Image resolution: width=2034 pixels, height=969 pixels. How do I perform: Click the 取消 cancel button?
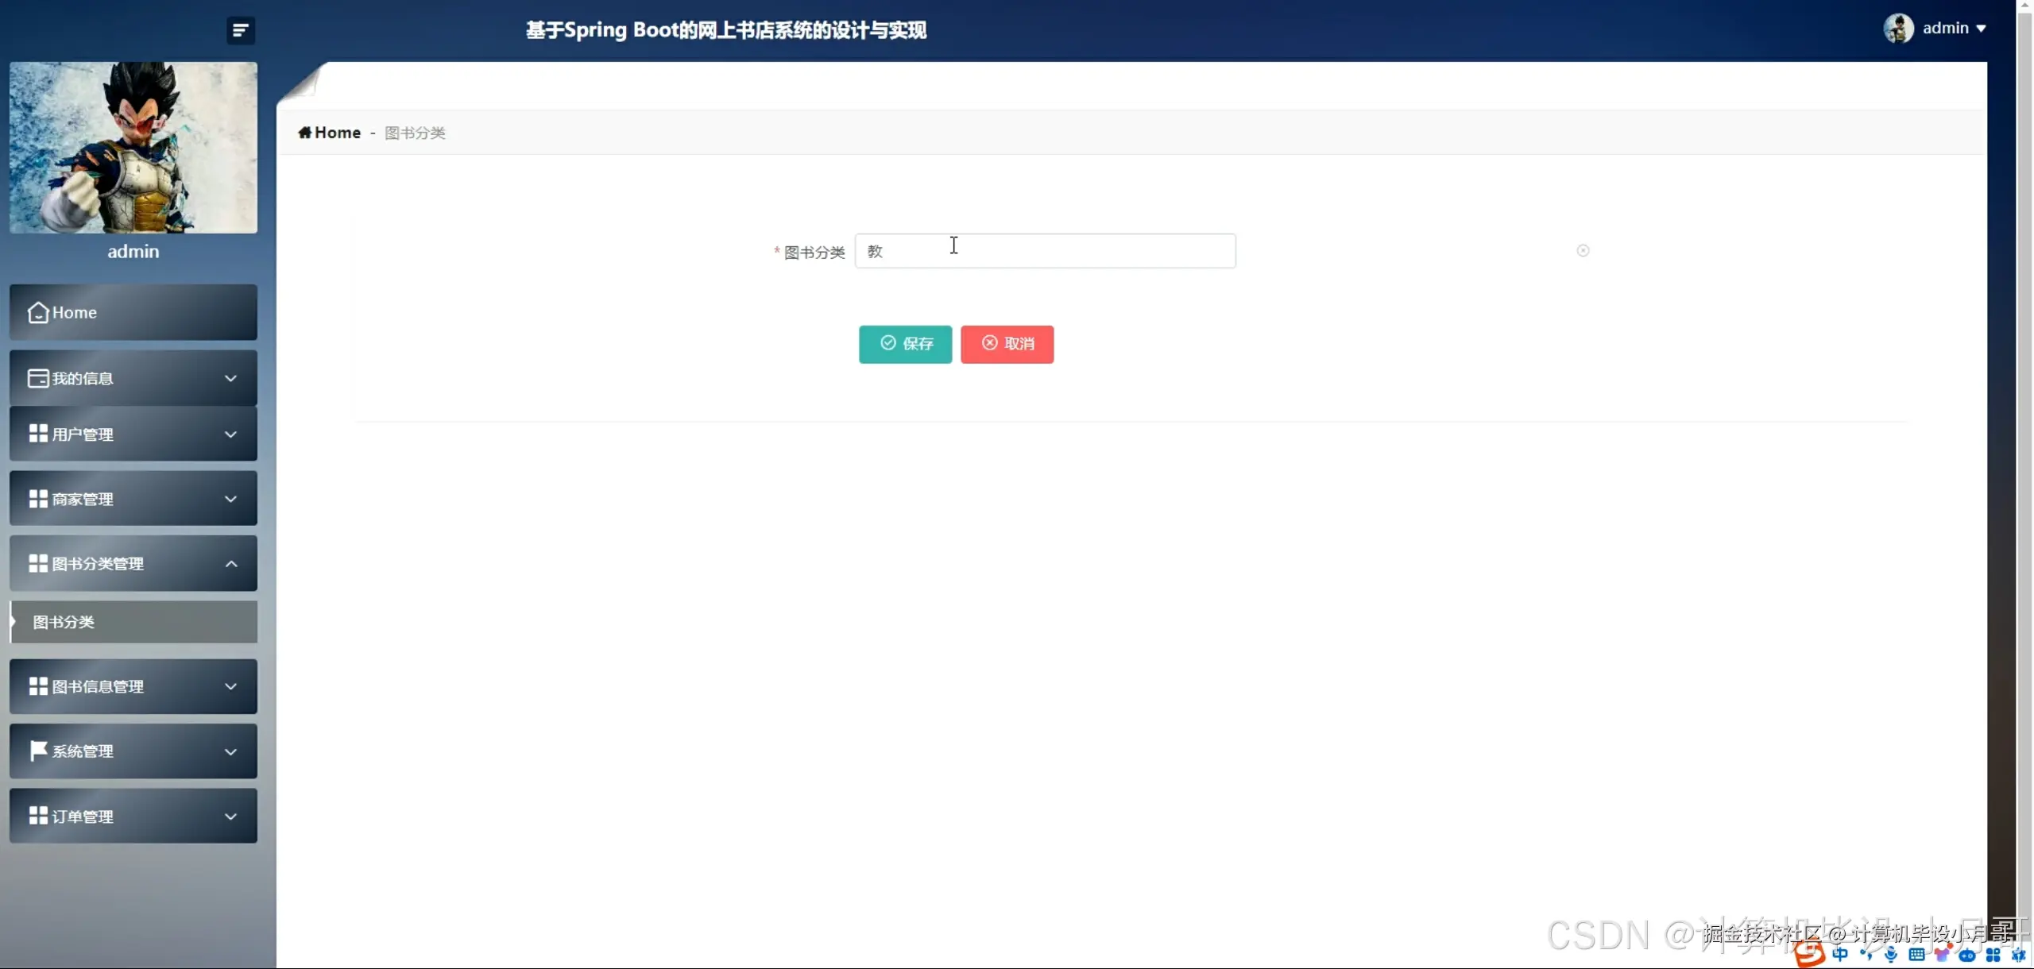1007,344
